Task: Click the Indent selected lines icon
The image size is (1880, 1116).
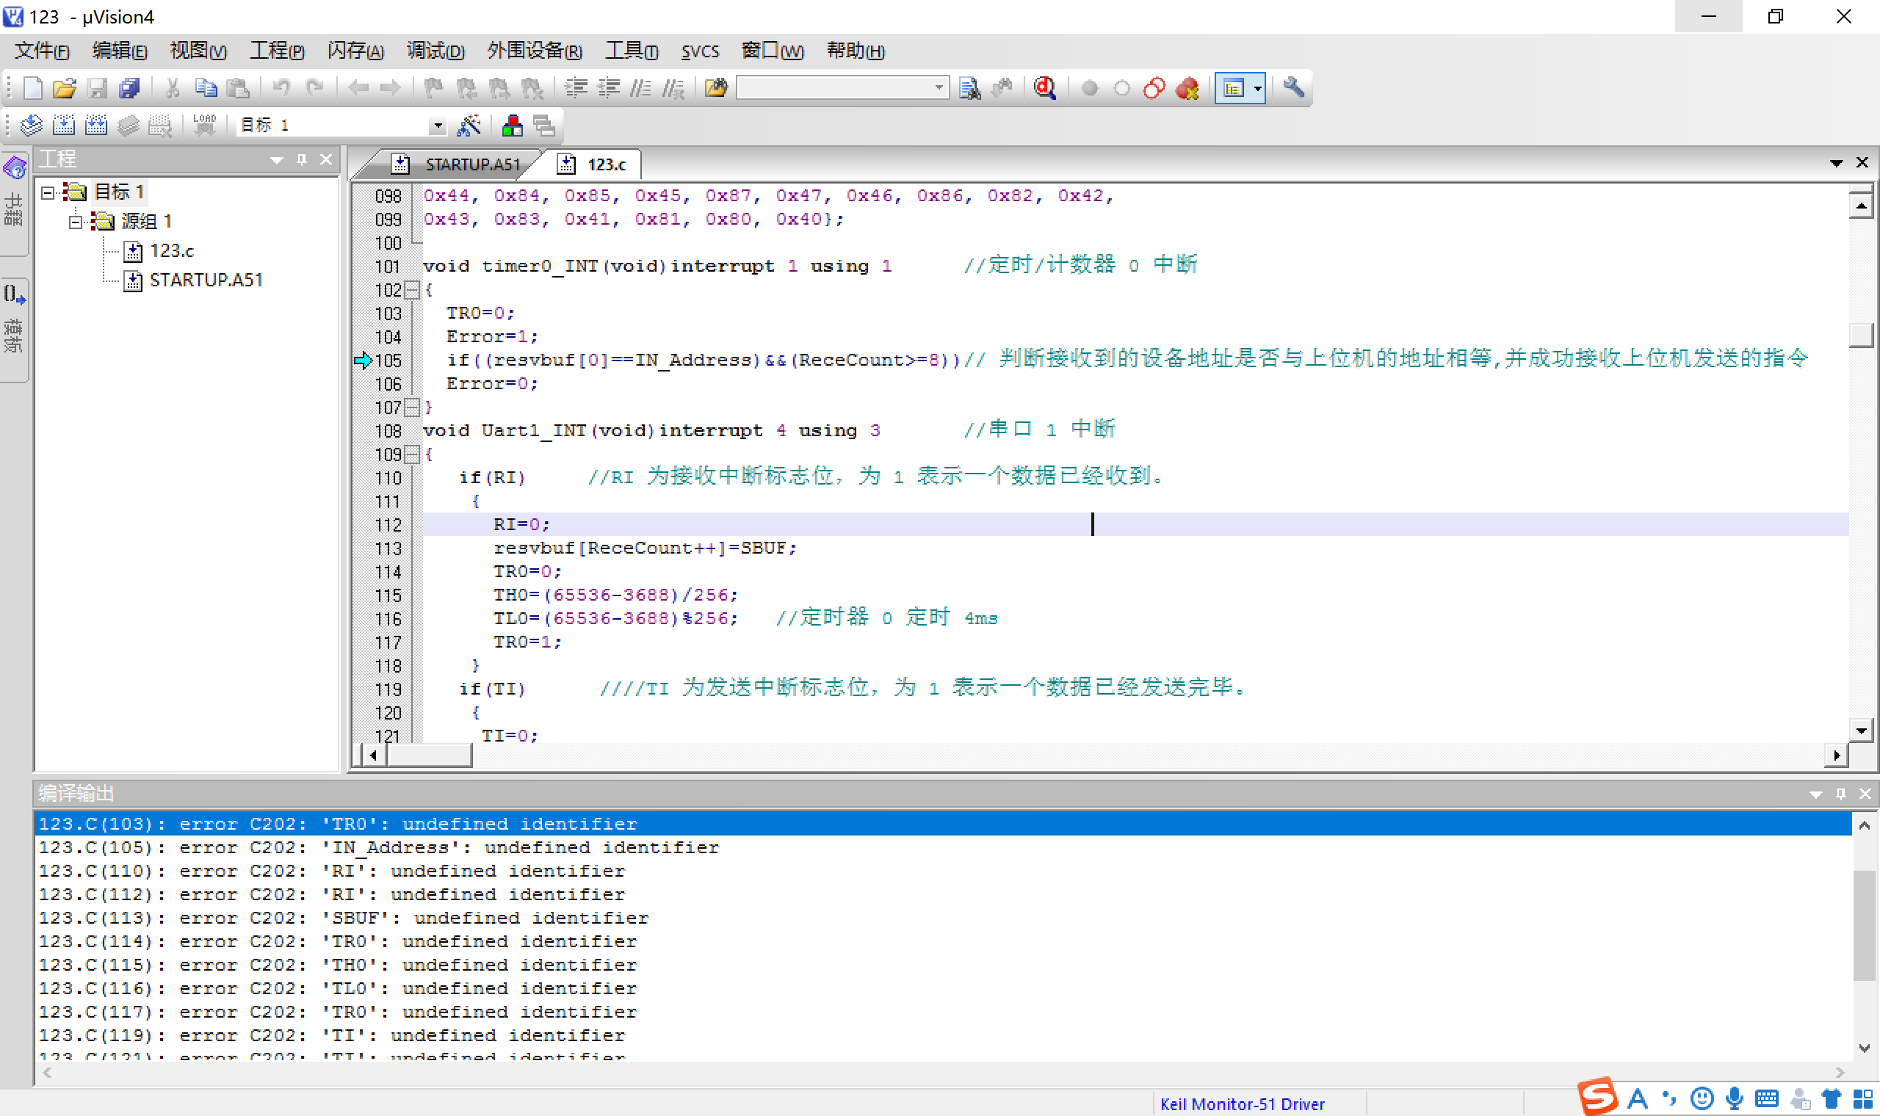Action: click(576, 88)
